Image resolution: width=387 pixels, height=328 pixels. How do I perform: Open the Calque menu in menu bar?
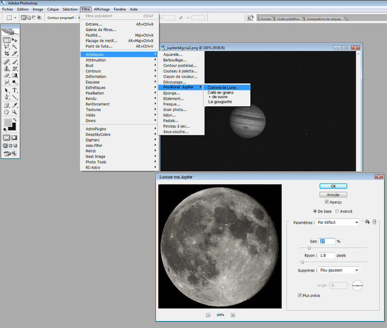tap(53, 9)
